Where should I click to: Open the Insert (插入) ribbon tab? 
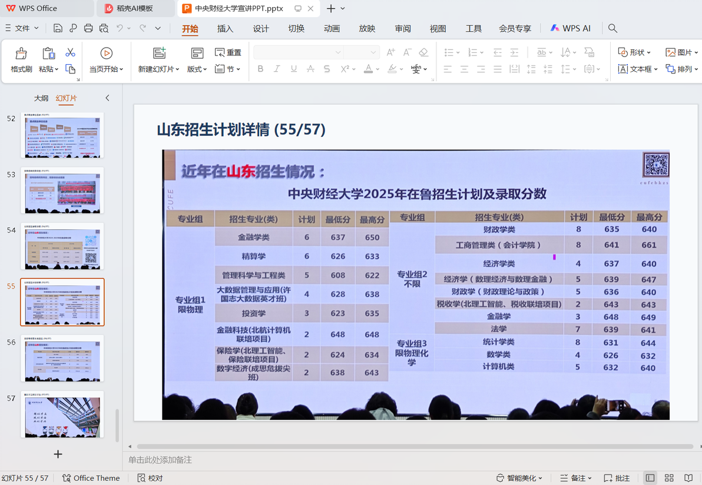click(x=225, y=29)
